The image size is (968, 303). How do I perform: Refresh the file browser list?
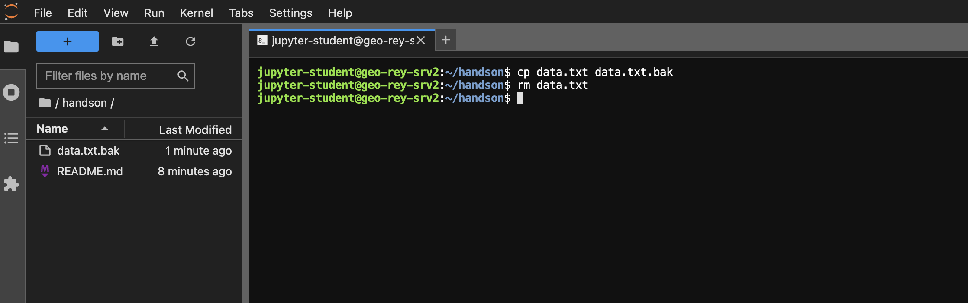pos(190,41)
